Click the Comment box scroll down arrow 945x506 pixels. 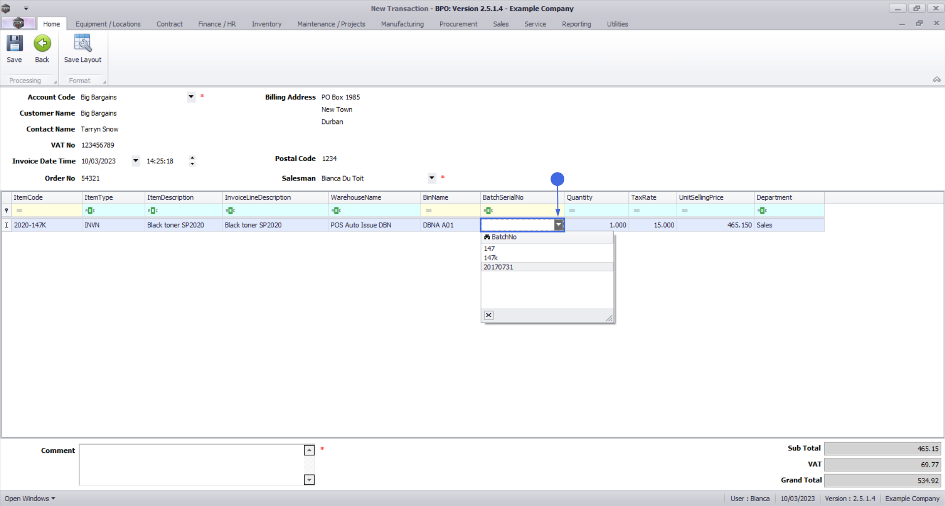(x=309, y=479)
